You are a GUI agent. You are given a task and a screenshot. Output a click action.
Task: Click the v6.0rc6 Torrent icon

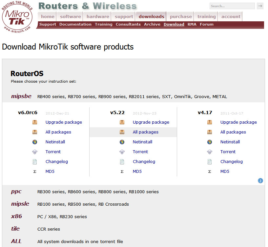tap(35, 152)
